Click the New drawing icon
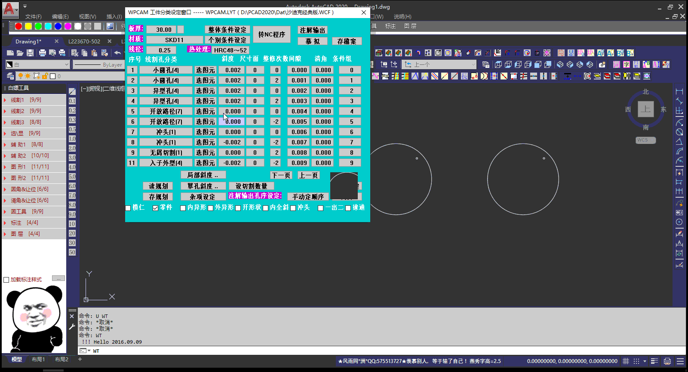 (10, 53)
